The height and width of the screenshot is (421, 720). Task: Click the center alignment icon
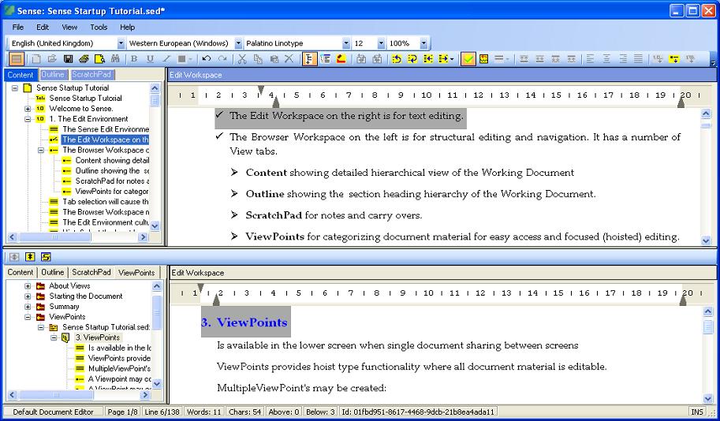[606, 59]
